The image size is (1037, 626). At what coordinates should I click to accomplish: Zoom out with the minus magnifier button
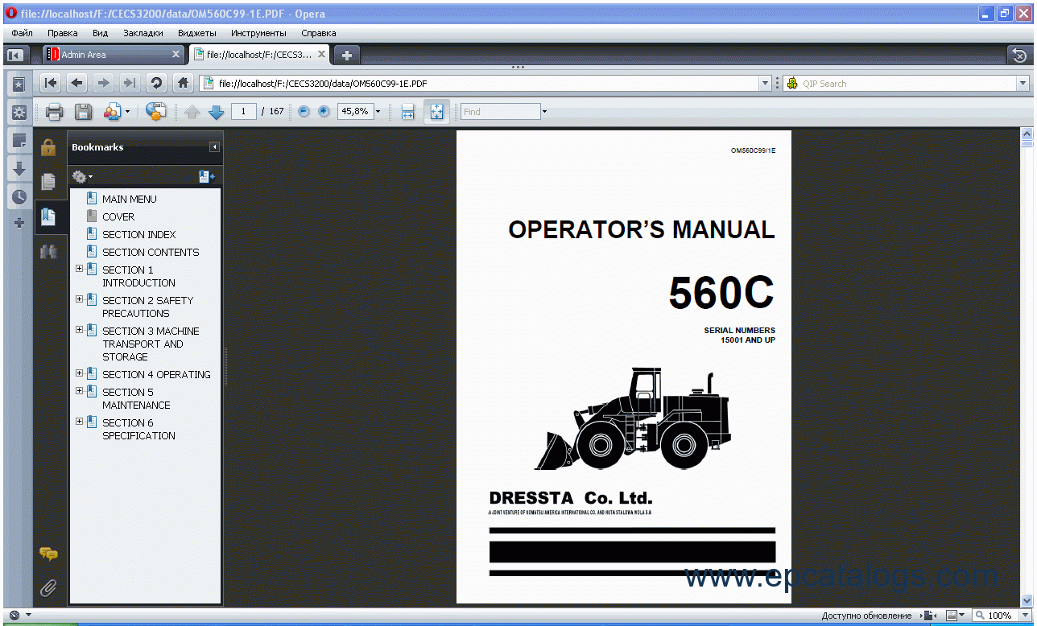tap(304, 112)
